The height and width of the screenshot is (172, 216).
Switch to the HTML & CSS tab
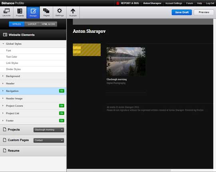(48, 24)
